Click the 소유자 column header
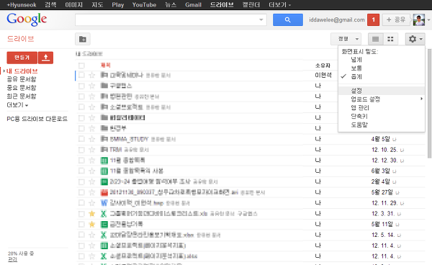 323,66
